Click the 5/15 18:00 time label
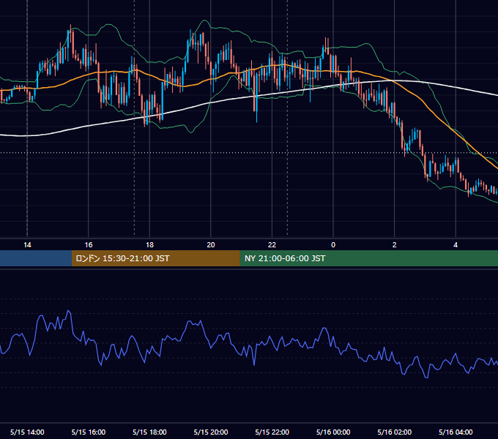Screen dimensions: 498x439 tap(149, 432)
